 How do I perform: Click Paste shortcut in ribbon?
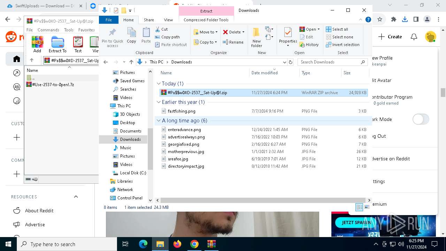coord(171,45)
